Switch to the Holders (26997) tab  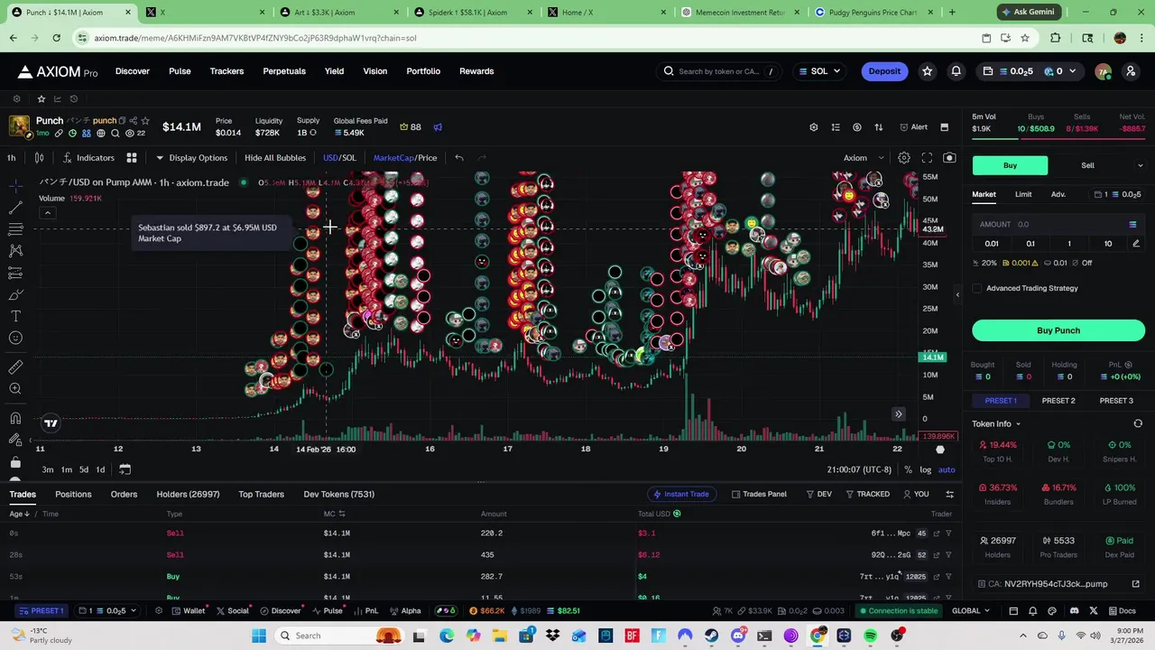click(188, 494)
